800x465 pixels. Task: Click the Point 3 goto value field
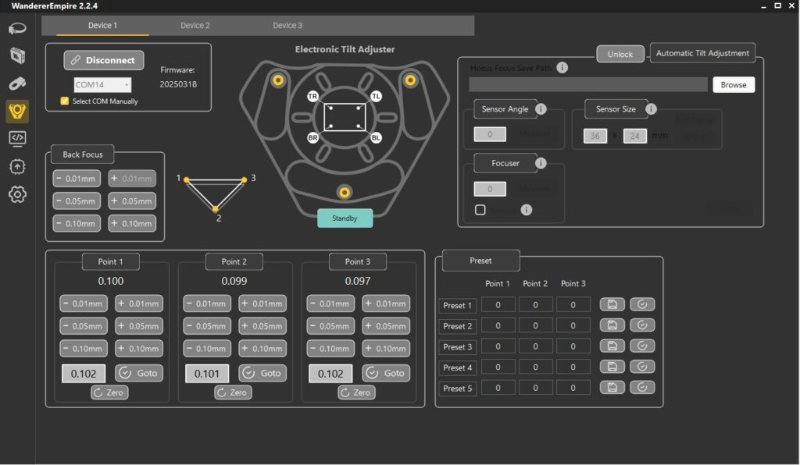point(330,373)
